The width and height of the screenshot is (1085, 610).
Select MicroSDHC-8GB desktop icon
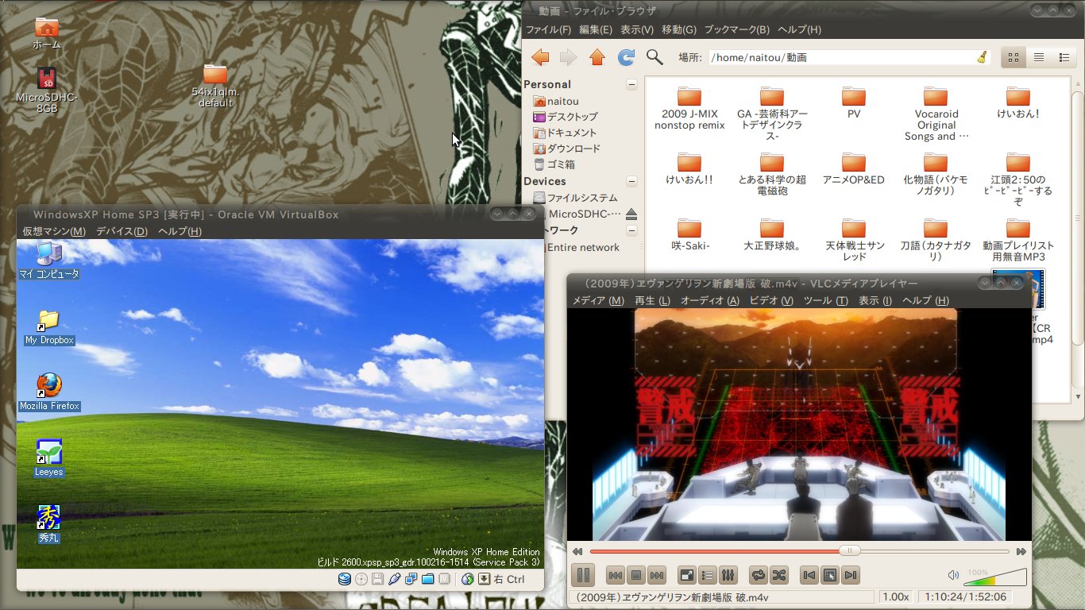tap(47, 91)
